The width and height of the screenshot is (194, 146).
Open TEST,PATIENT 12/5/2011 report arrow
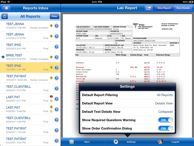pyautogui.click(x=57, y=78)
